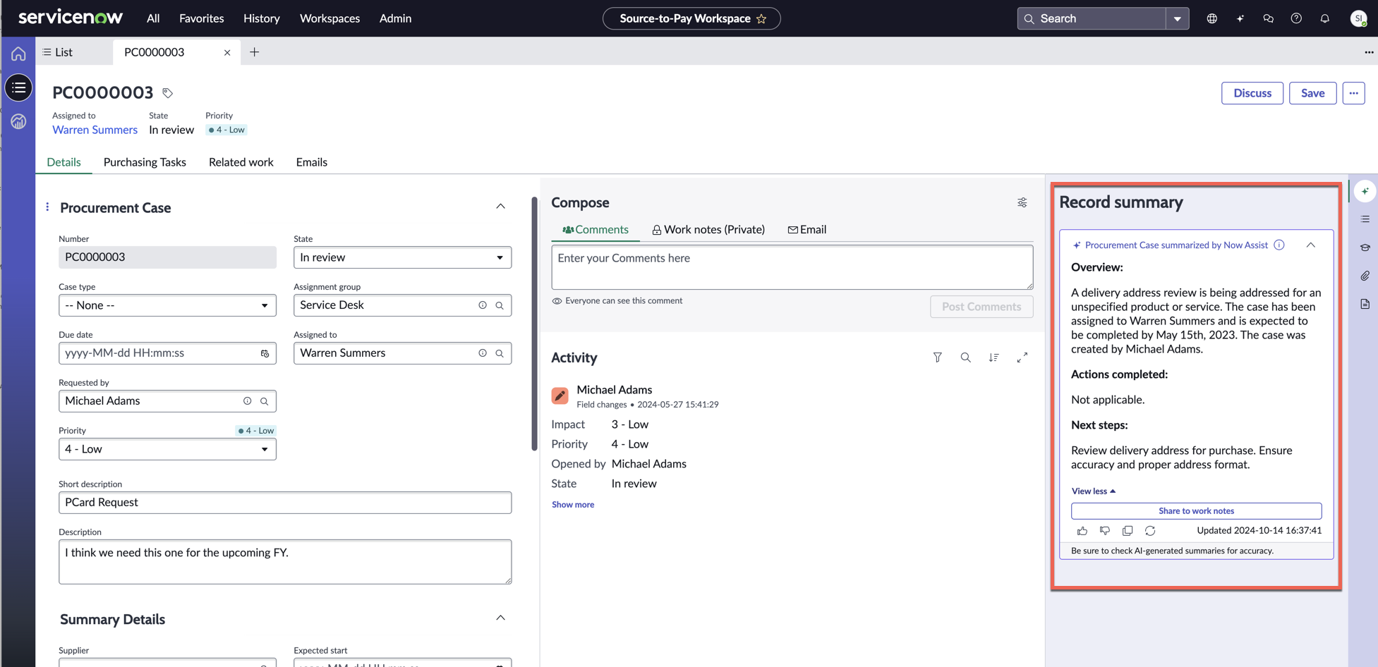Screen dimensions: 1378x667
Task: Open the State dropdown
Action: (402, 257)
